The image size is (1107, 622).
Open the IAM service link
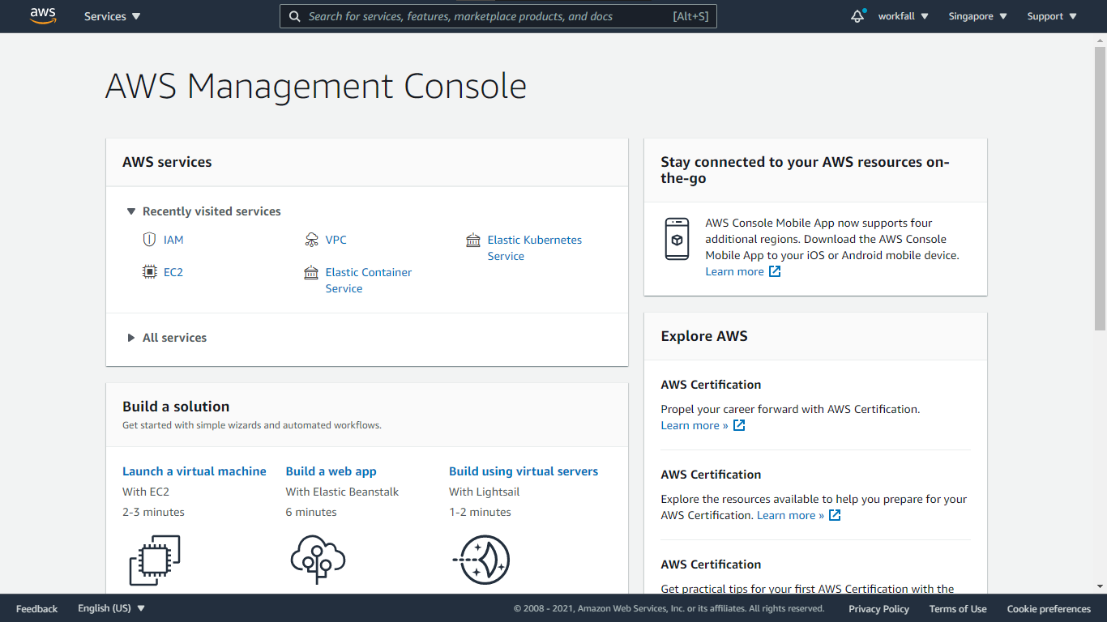coord(173,240)
